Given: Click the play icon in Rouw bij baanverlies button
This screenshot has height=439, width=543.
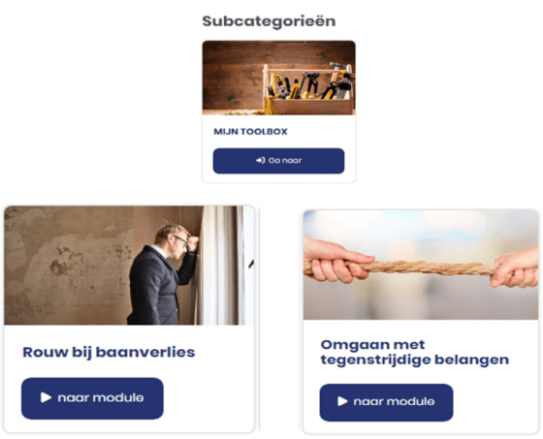Looking at the screenshot, I should click(x=46, y=397).
